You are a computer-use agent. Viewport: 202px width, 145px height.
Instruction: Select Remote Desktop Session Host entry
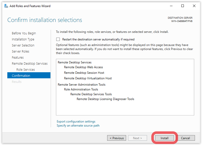[84, 73]
